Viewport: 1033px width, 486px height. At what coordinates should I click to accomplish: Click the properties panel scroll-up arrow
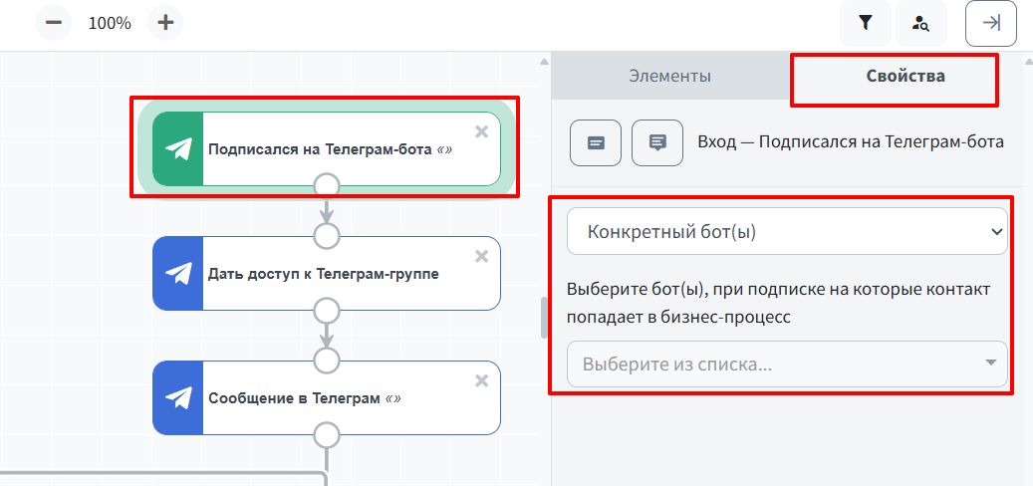point(1028,62)
